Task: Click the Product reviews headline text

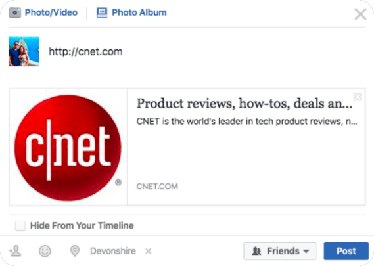Action: [244, 104]
